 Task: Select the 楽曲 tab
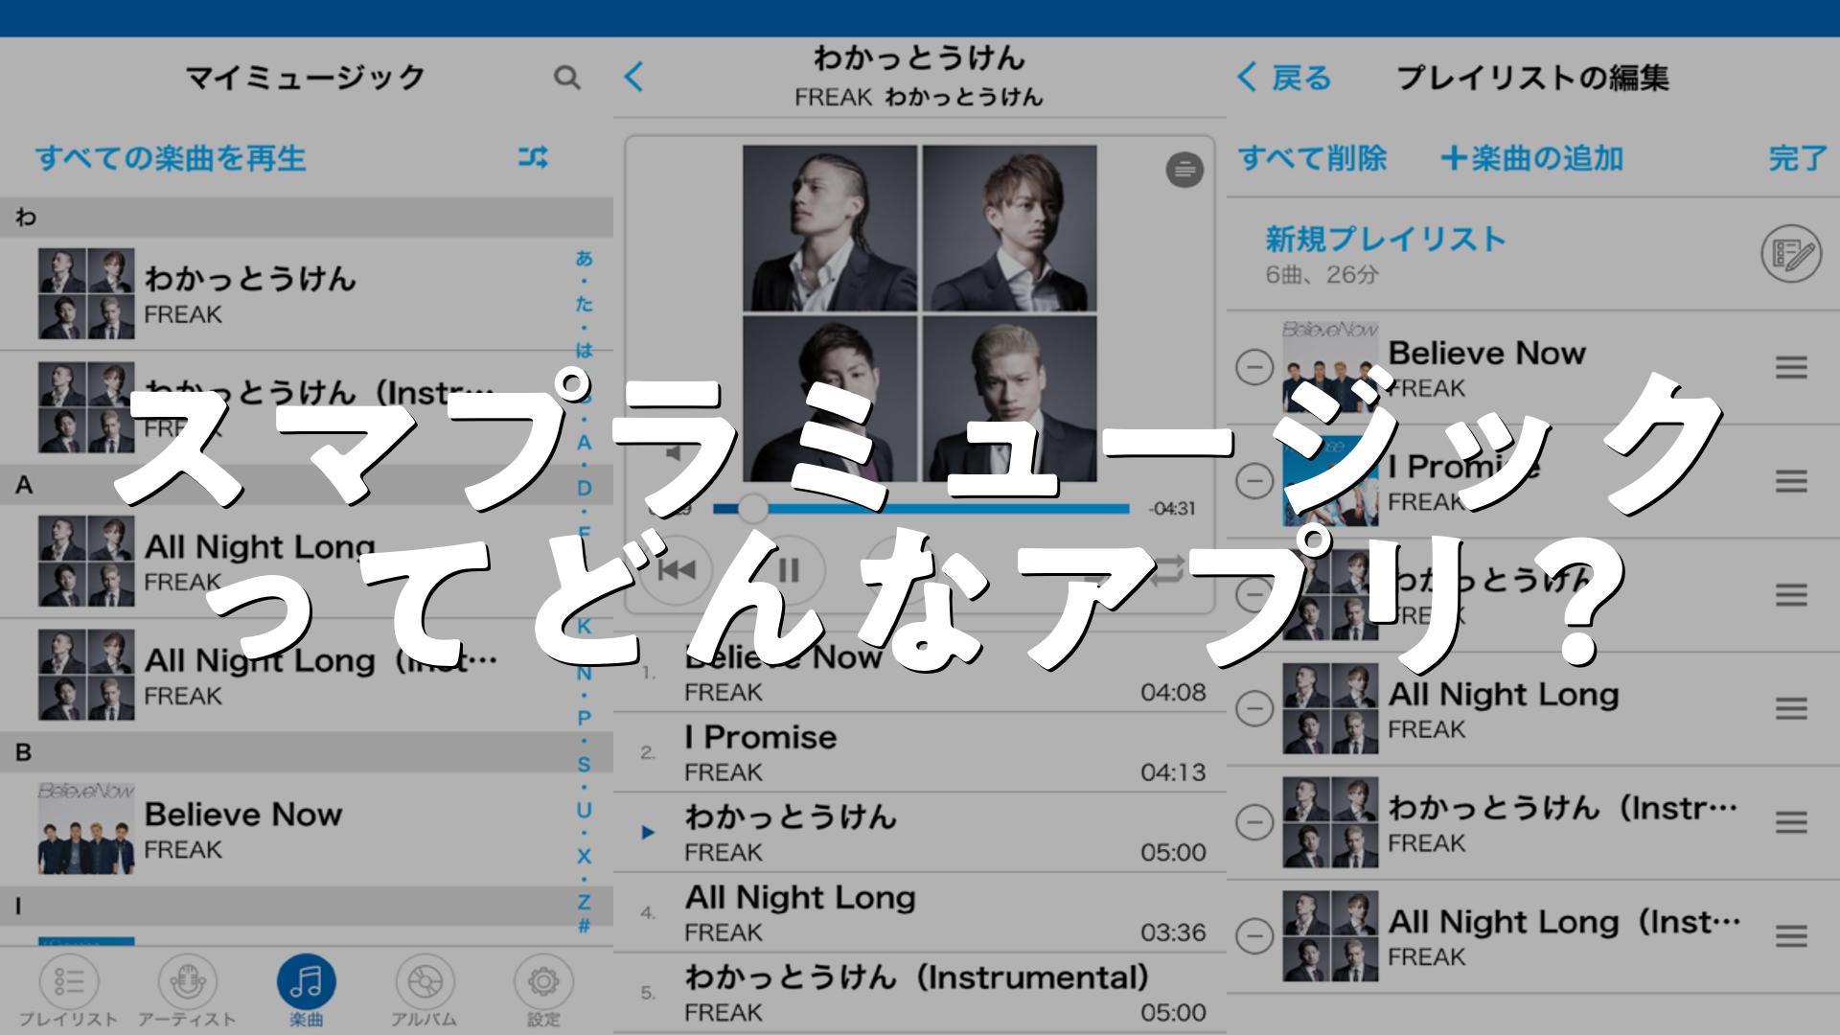(307, 992)
